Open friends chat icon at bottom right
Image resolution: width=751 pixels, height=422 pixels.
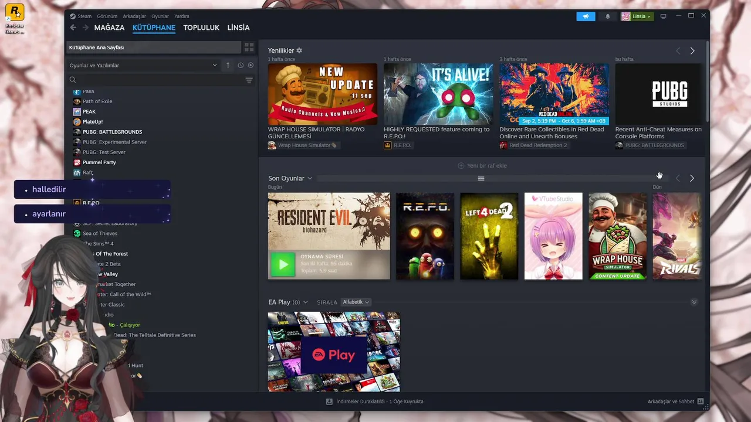(x=701, y=401)
